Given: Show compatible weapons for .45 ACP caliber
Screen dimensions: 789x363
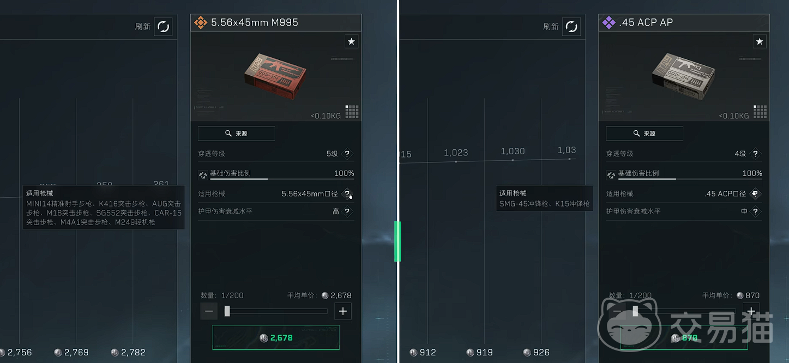Looking at the screenshot, I should pyautogui.click(x=755, y=193).
